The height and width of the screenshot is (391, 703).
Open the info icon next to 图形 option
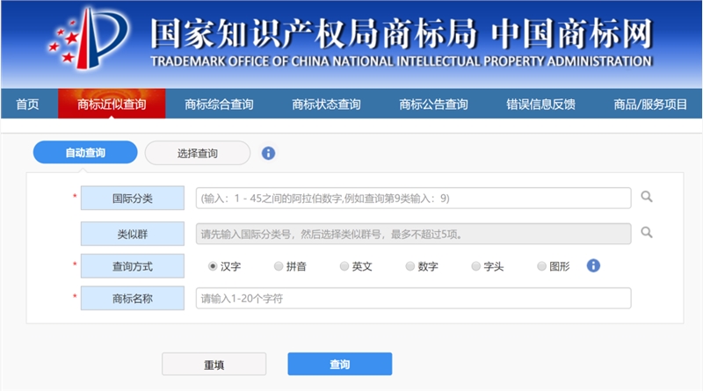tap(593, 265)
